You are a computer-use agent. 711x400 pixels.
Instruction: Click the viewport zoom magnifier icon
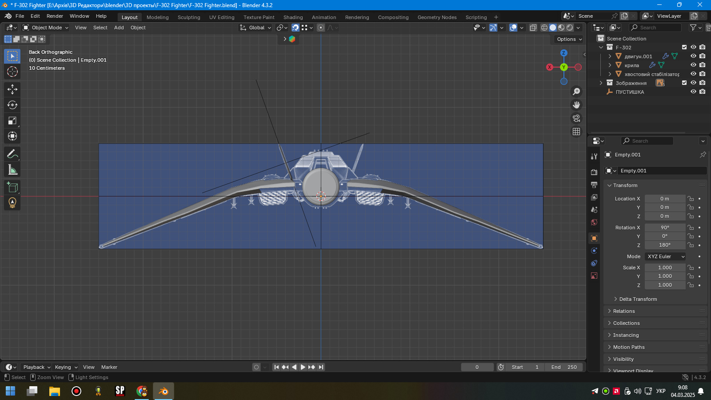(576, 92)
